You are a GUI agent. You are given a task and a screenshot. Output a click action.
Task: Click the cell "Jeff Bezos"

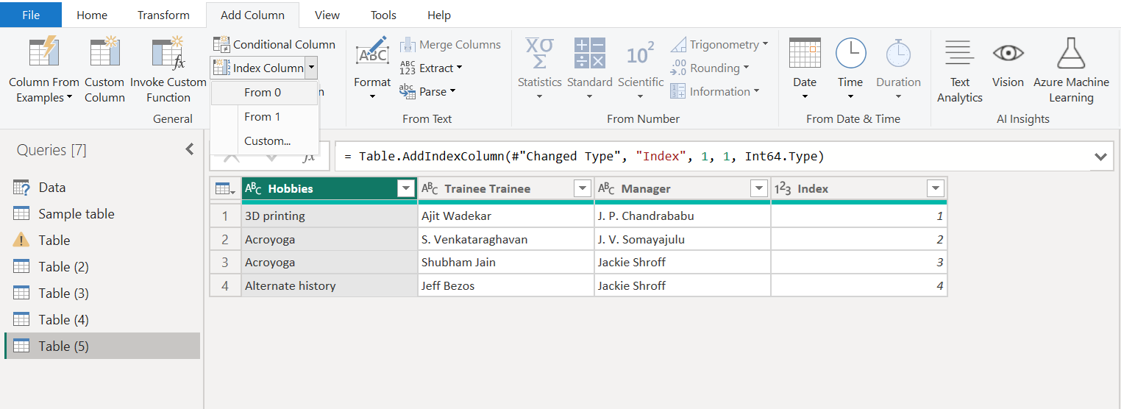[506, 285]
